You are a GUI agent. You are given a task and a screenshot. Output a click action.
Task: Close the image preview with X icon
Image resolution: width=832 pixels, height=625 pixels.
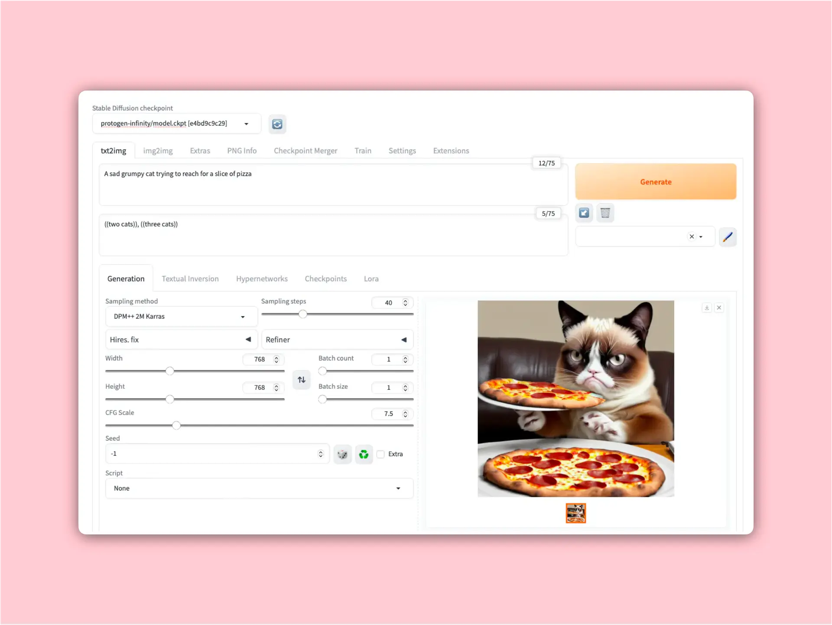[719, 308]
